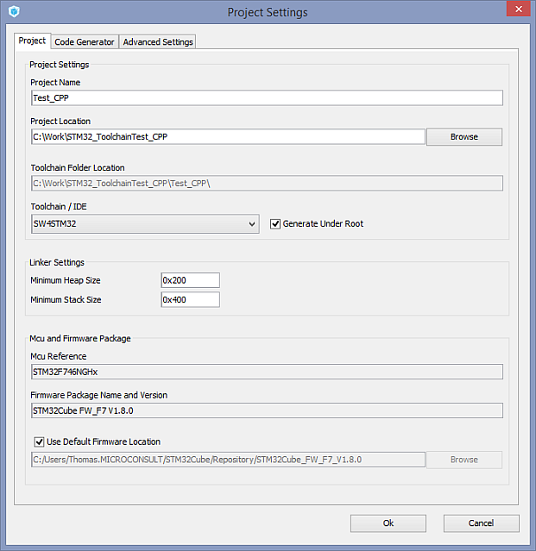
Task: Click the Minimum Heap Size field
Action: click(190, 280)
